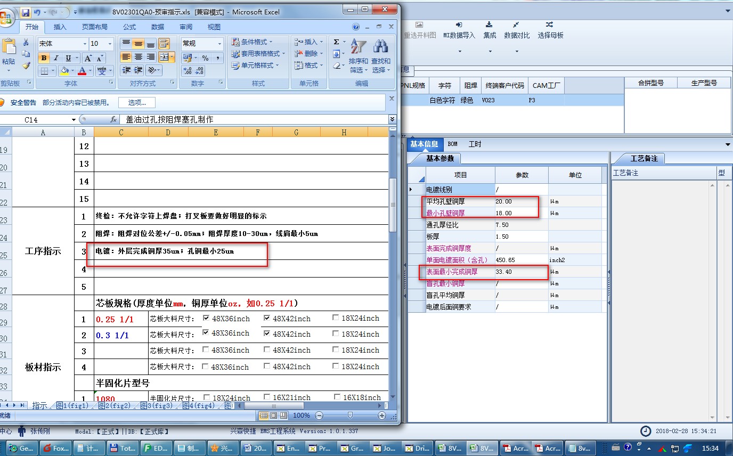The width and height of the screenshot is (733, 456).
Task: Click the increase indent icon
Action: tap(139, 70)
